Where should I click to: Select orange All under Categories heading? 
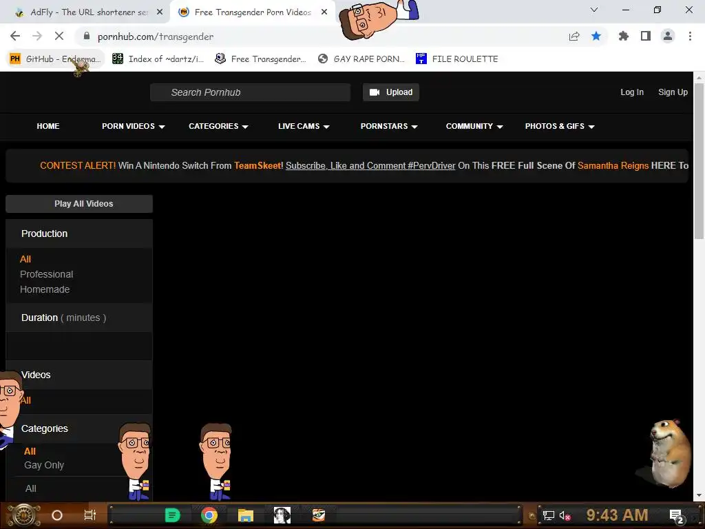[x=30, y=451]
